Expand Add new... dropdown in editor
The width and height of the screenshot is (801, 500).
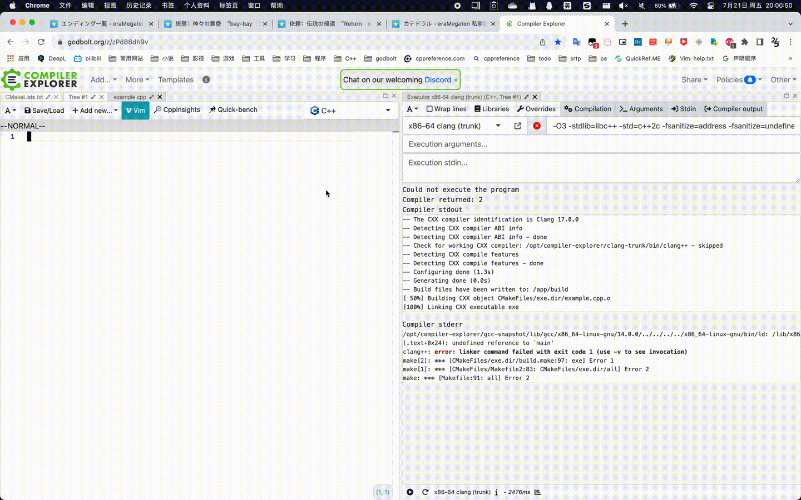coord(95,110)
